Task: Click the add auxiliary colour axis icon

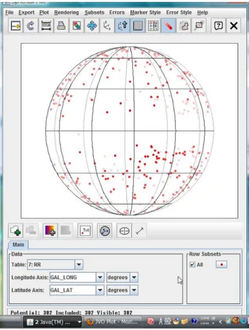Action: (x=50, y=230)
